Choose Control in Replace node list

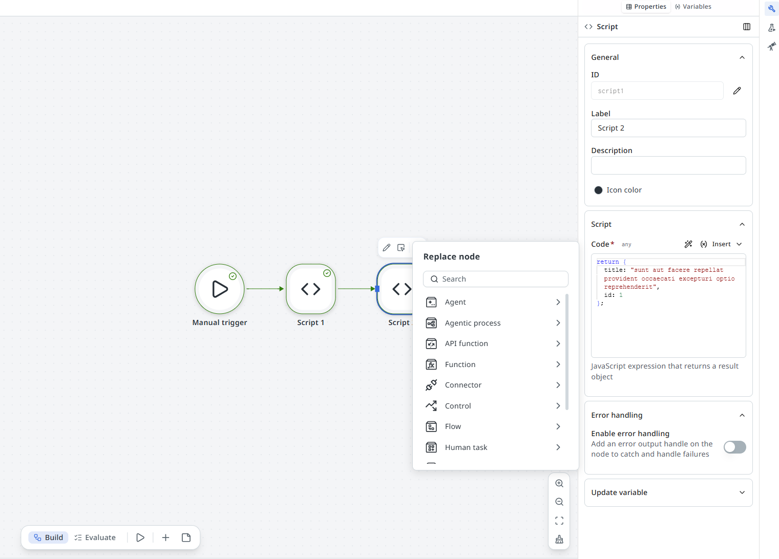tap(493, 406)
